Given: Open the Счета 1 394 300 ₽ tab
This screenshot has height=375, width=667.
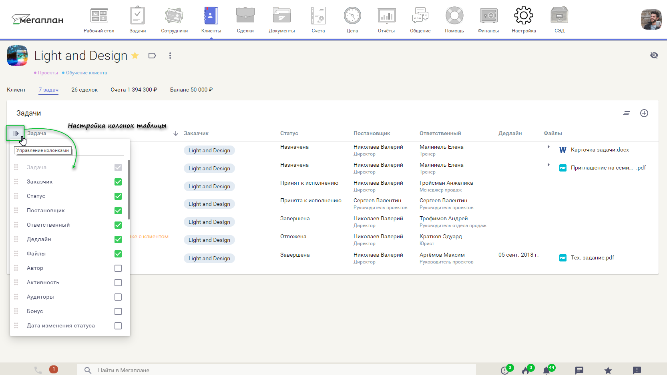Looking at the screenshot, I should 134,90.
